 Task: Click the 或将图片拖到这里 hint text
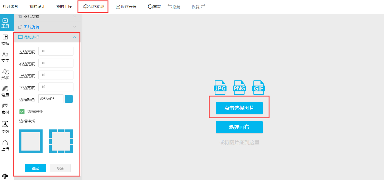point(239,142)
